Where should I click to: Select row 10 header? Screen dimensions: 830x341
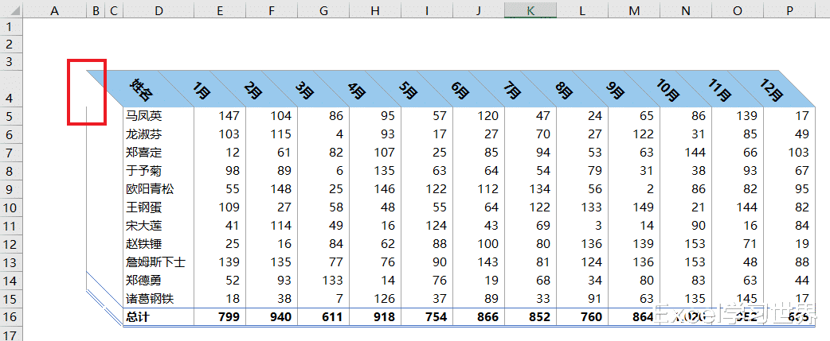click(x=11, y=207)
